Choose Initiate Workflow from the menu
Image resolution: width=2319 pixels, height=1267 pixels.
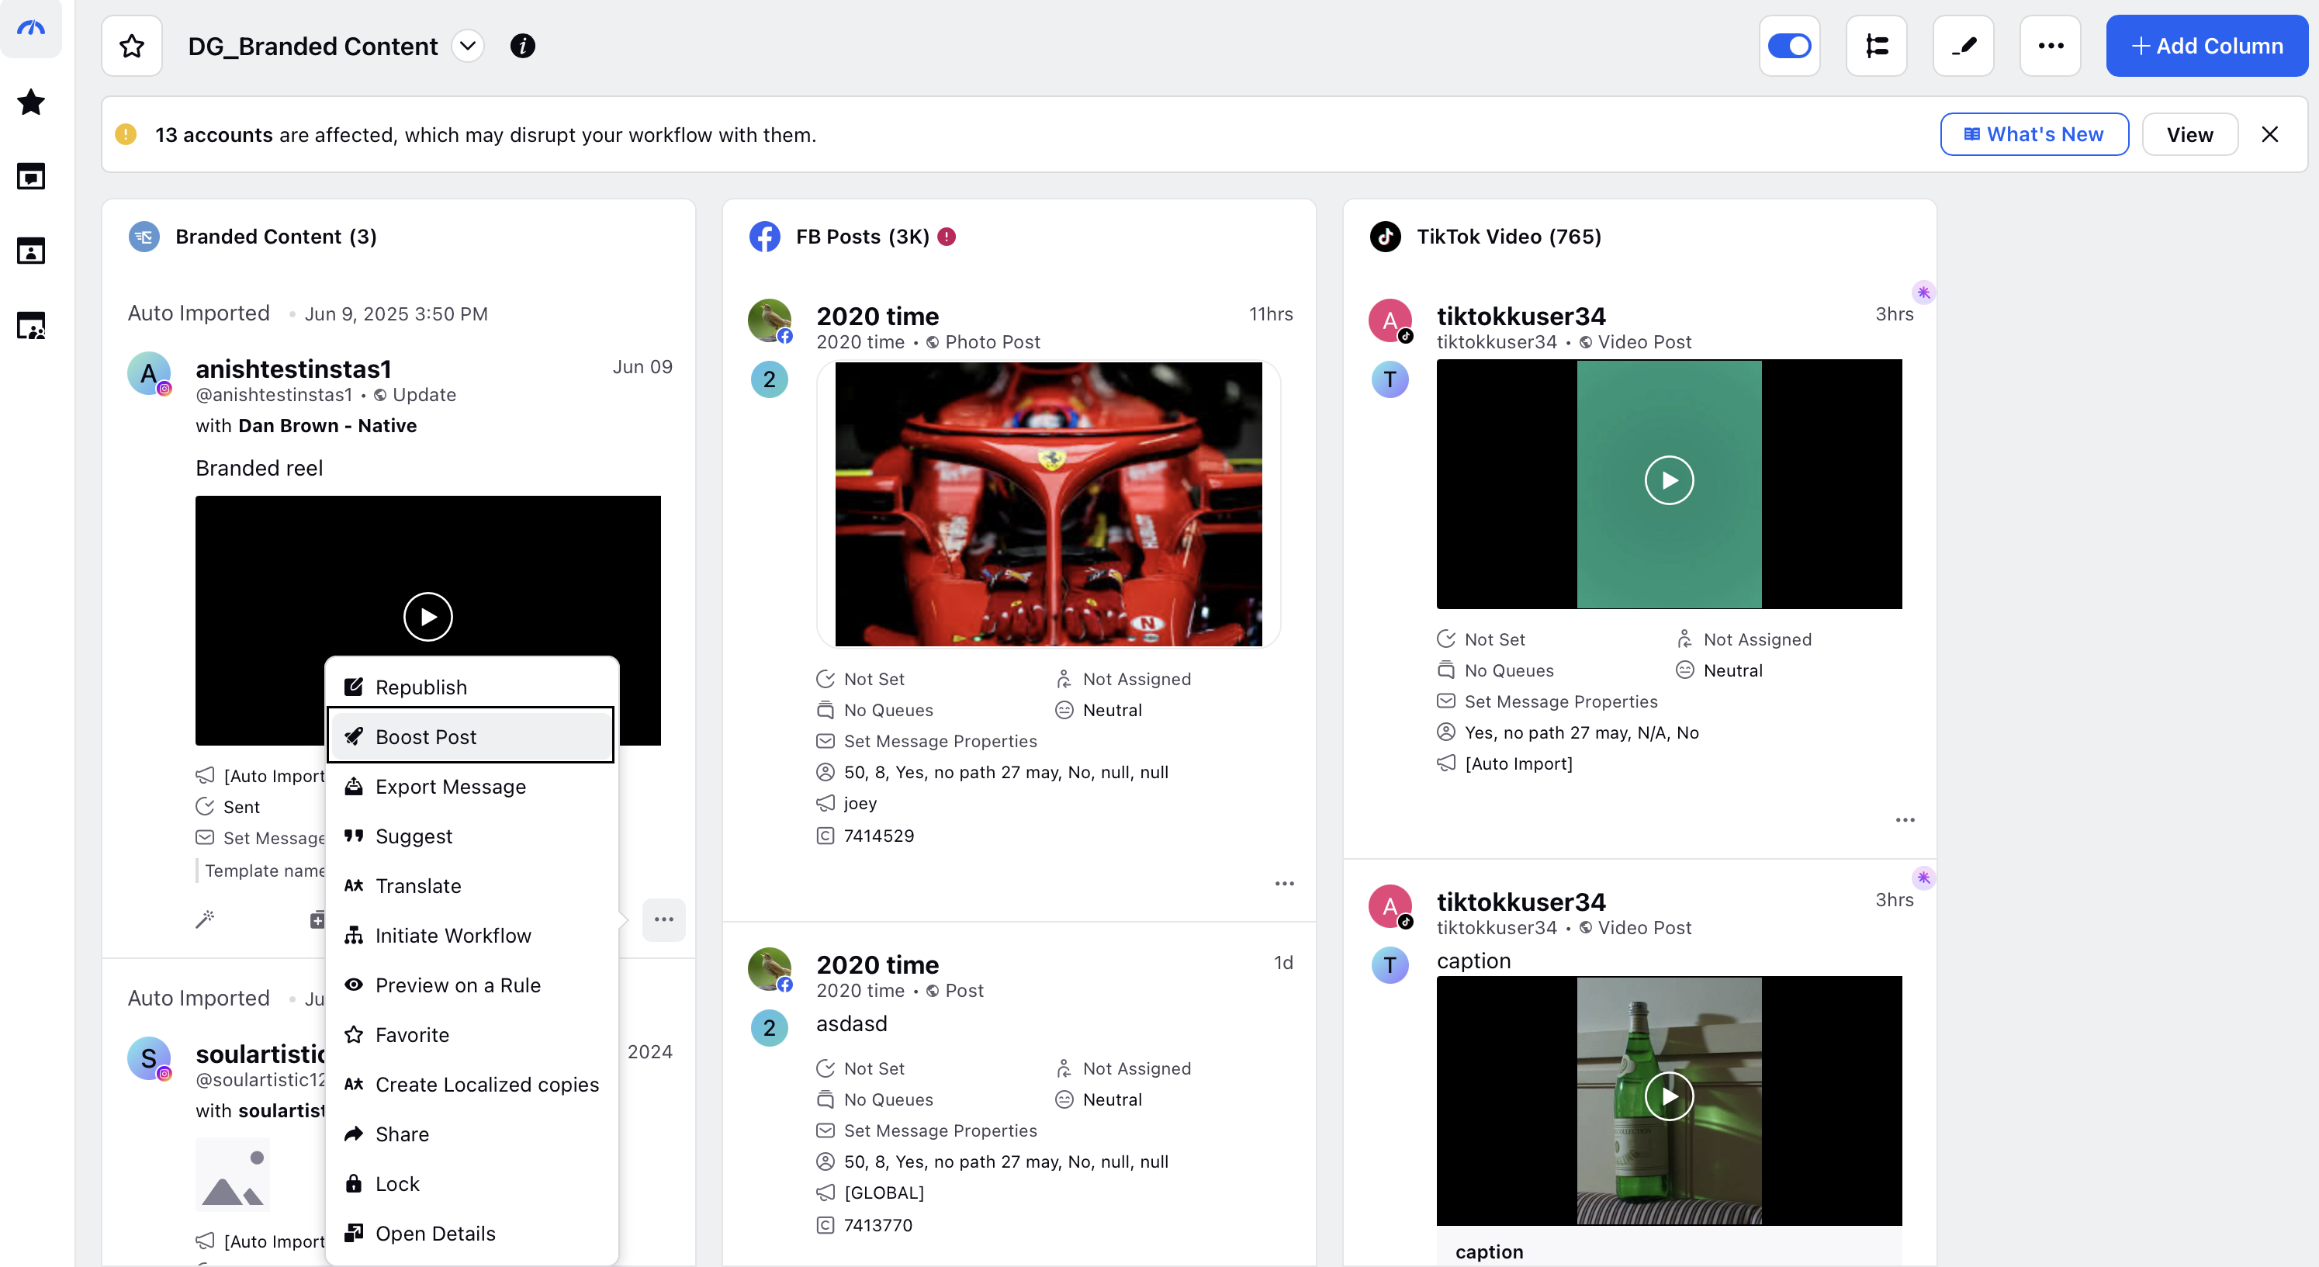coord(472,936)
